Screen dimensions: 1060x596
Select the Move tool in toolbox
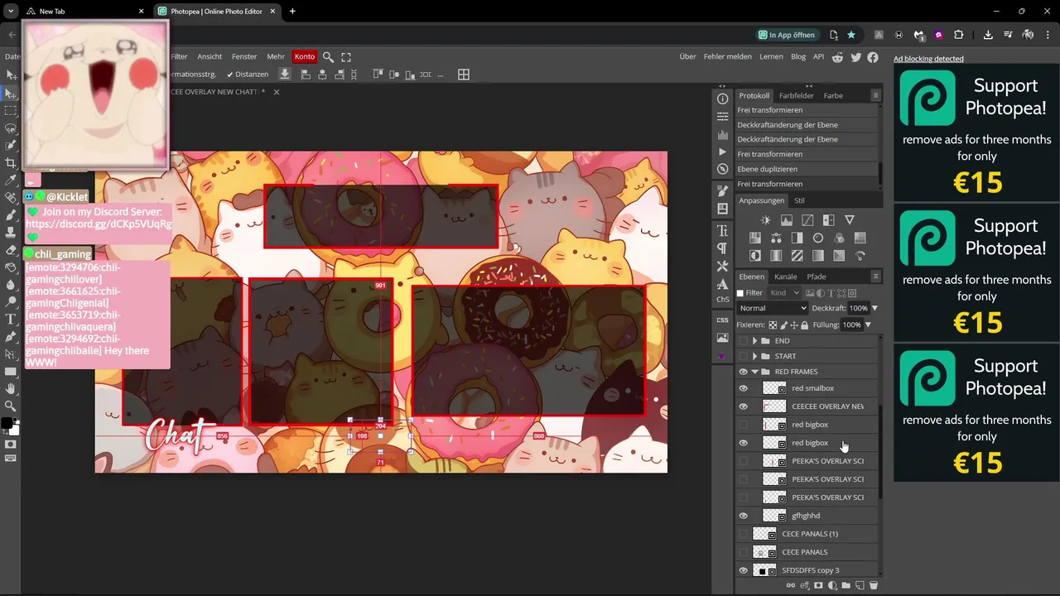(11, 93)
